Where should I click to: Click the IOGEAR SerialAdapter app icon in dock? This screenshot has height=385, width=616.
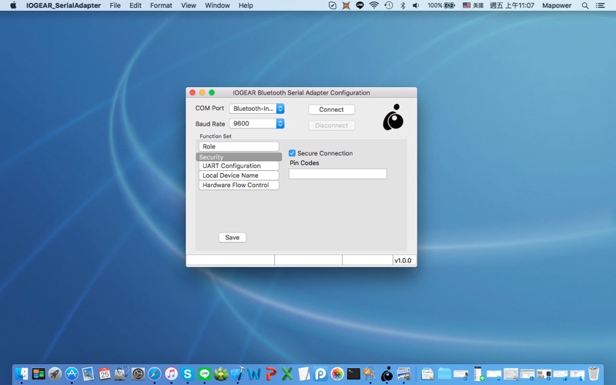click(387, 373)
